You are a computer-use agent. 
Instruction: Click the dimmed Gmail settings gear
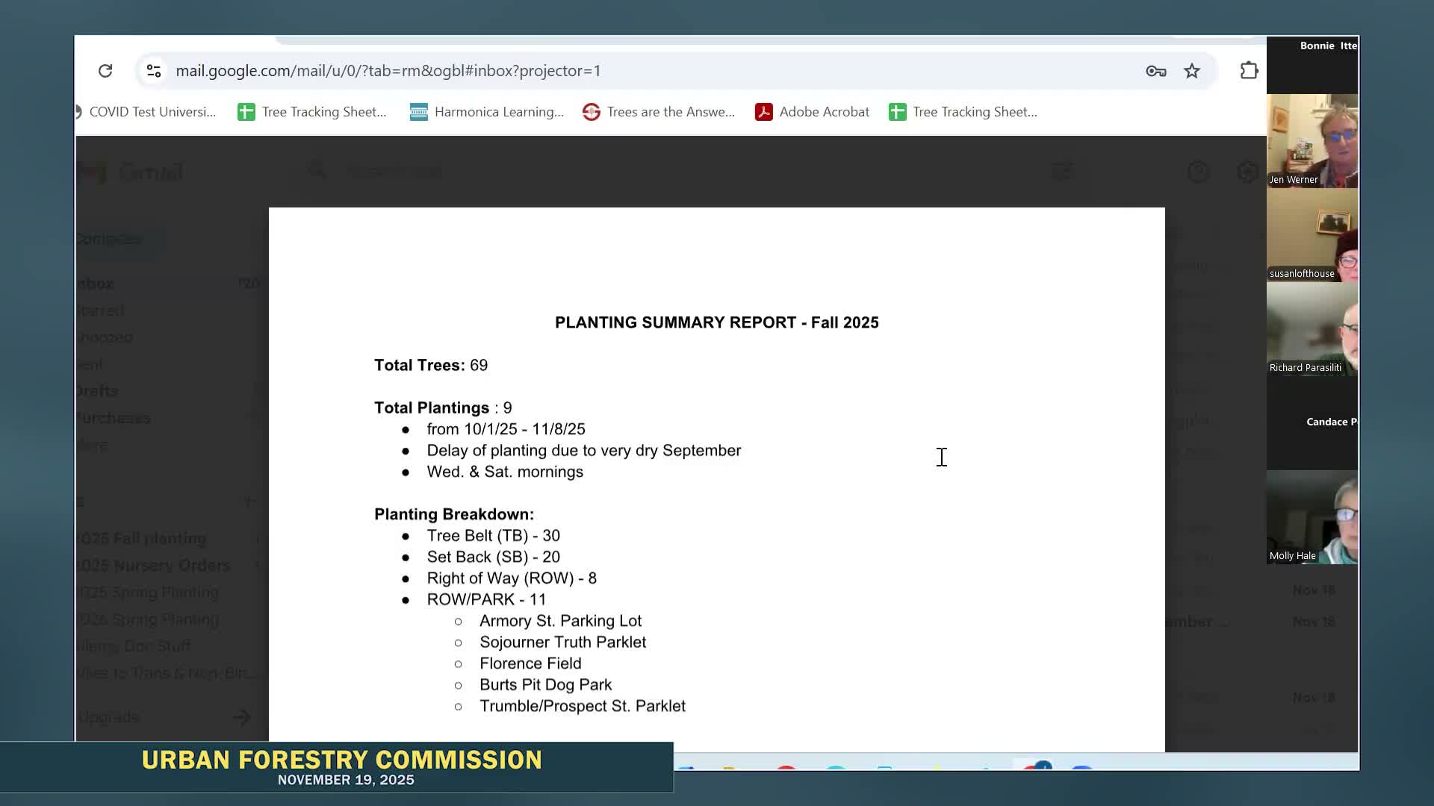click(1247, 172)
